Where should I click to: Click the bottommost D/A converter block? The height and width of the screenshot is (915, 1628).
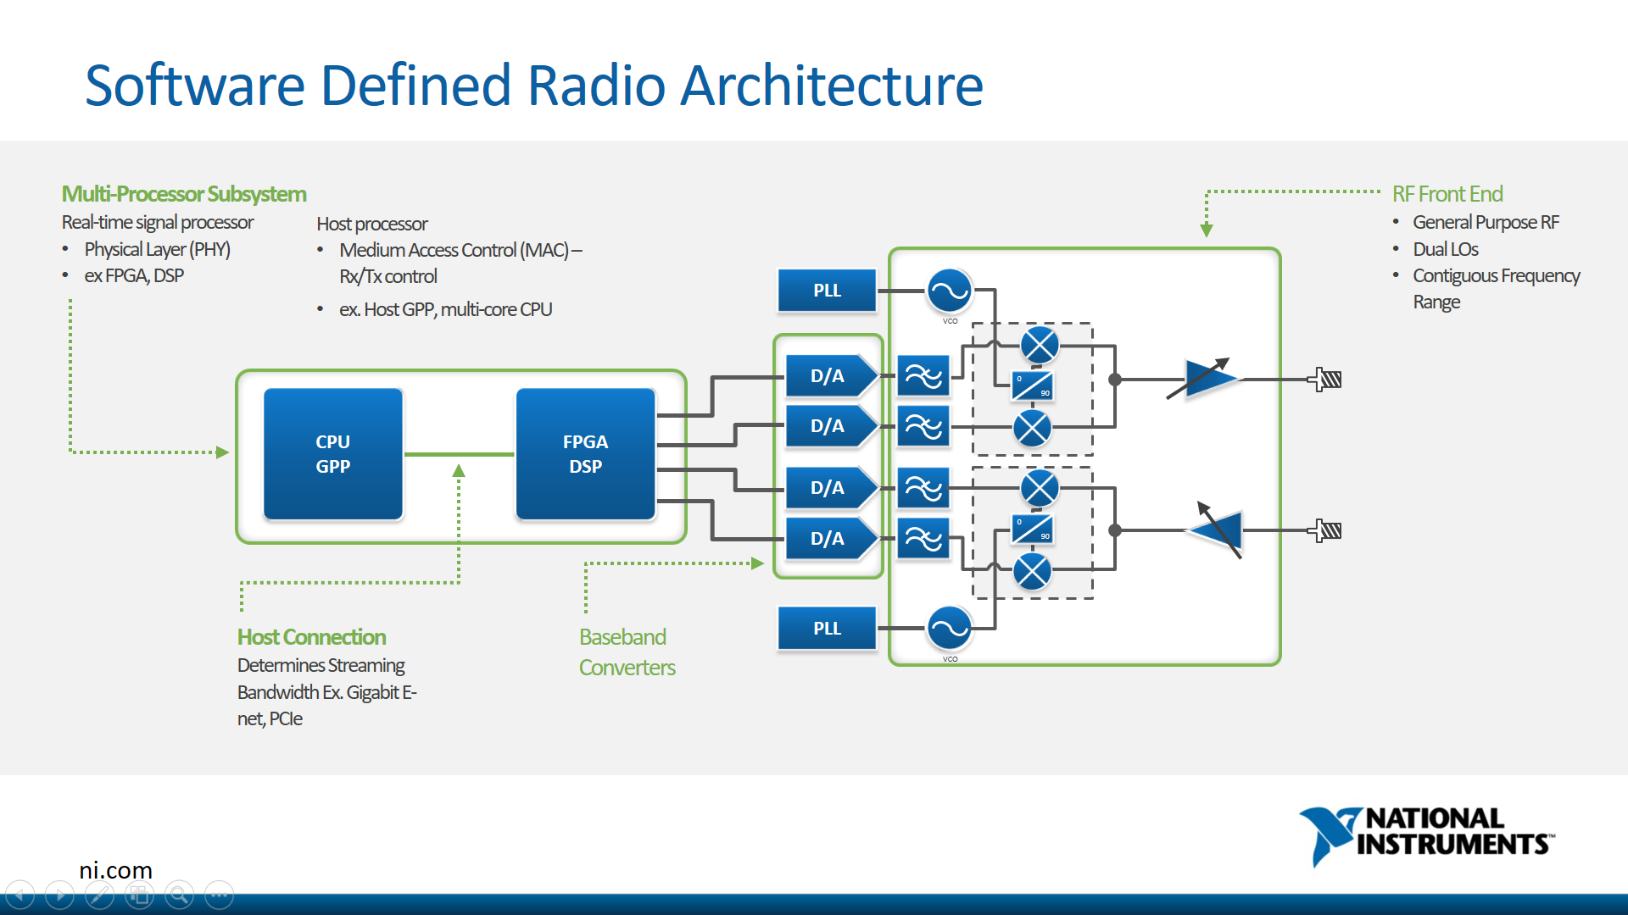[x=831, y=539]
